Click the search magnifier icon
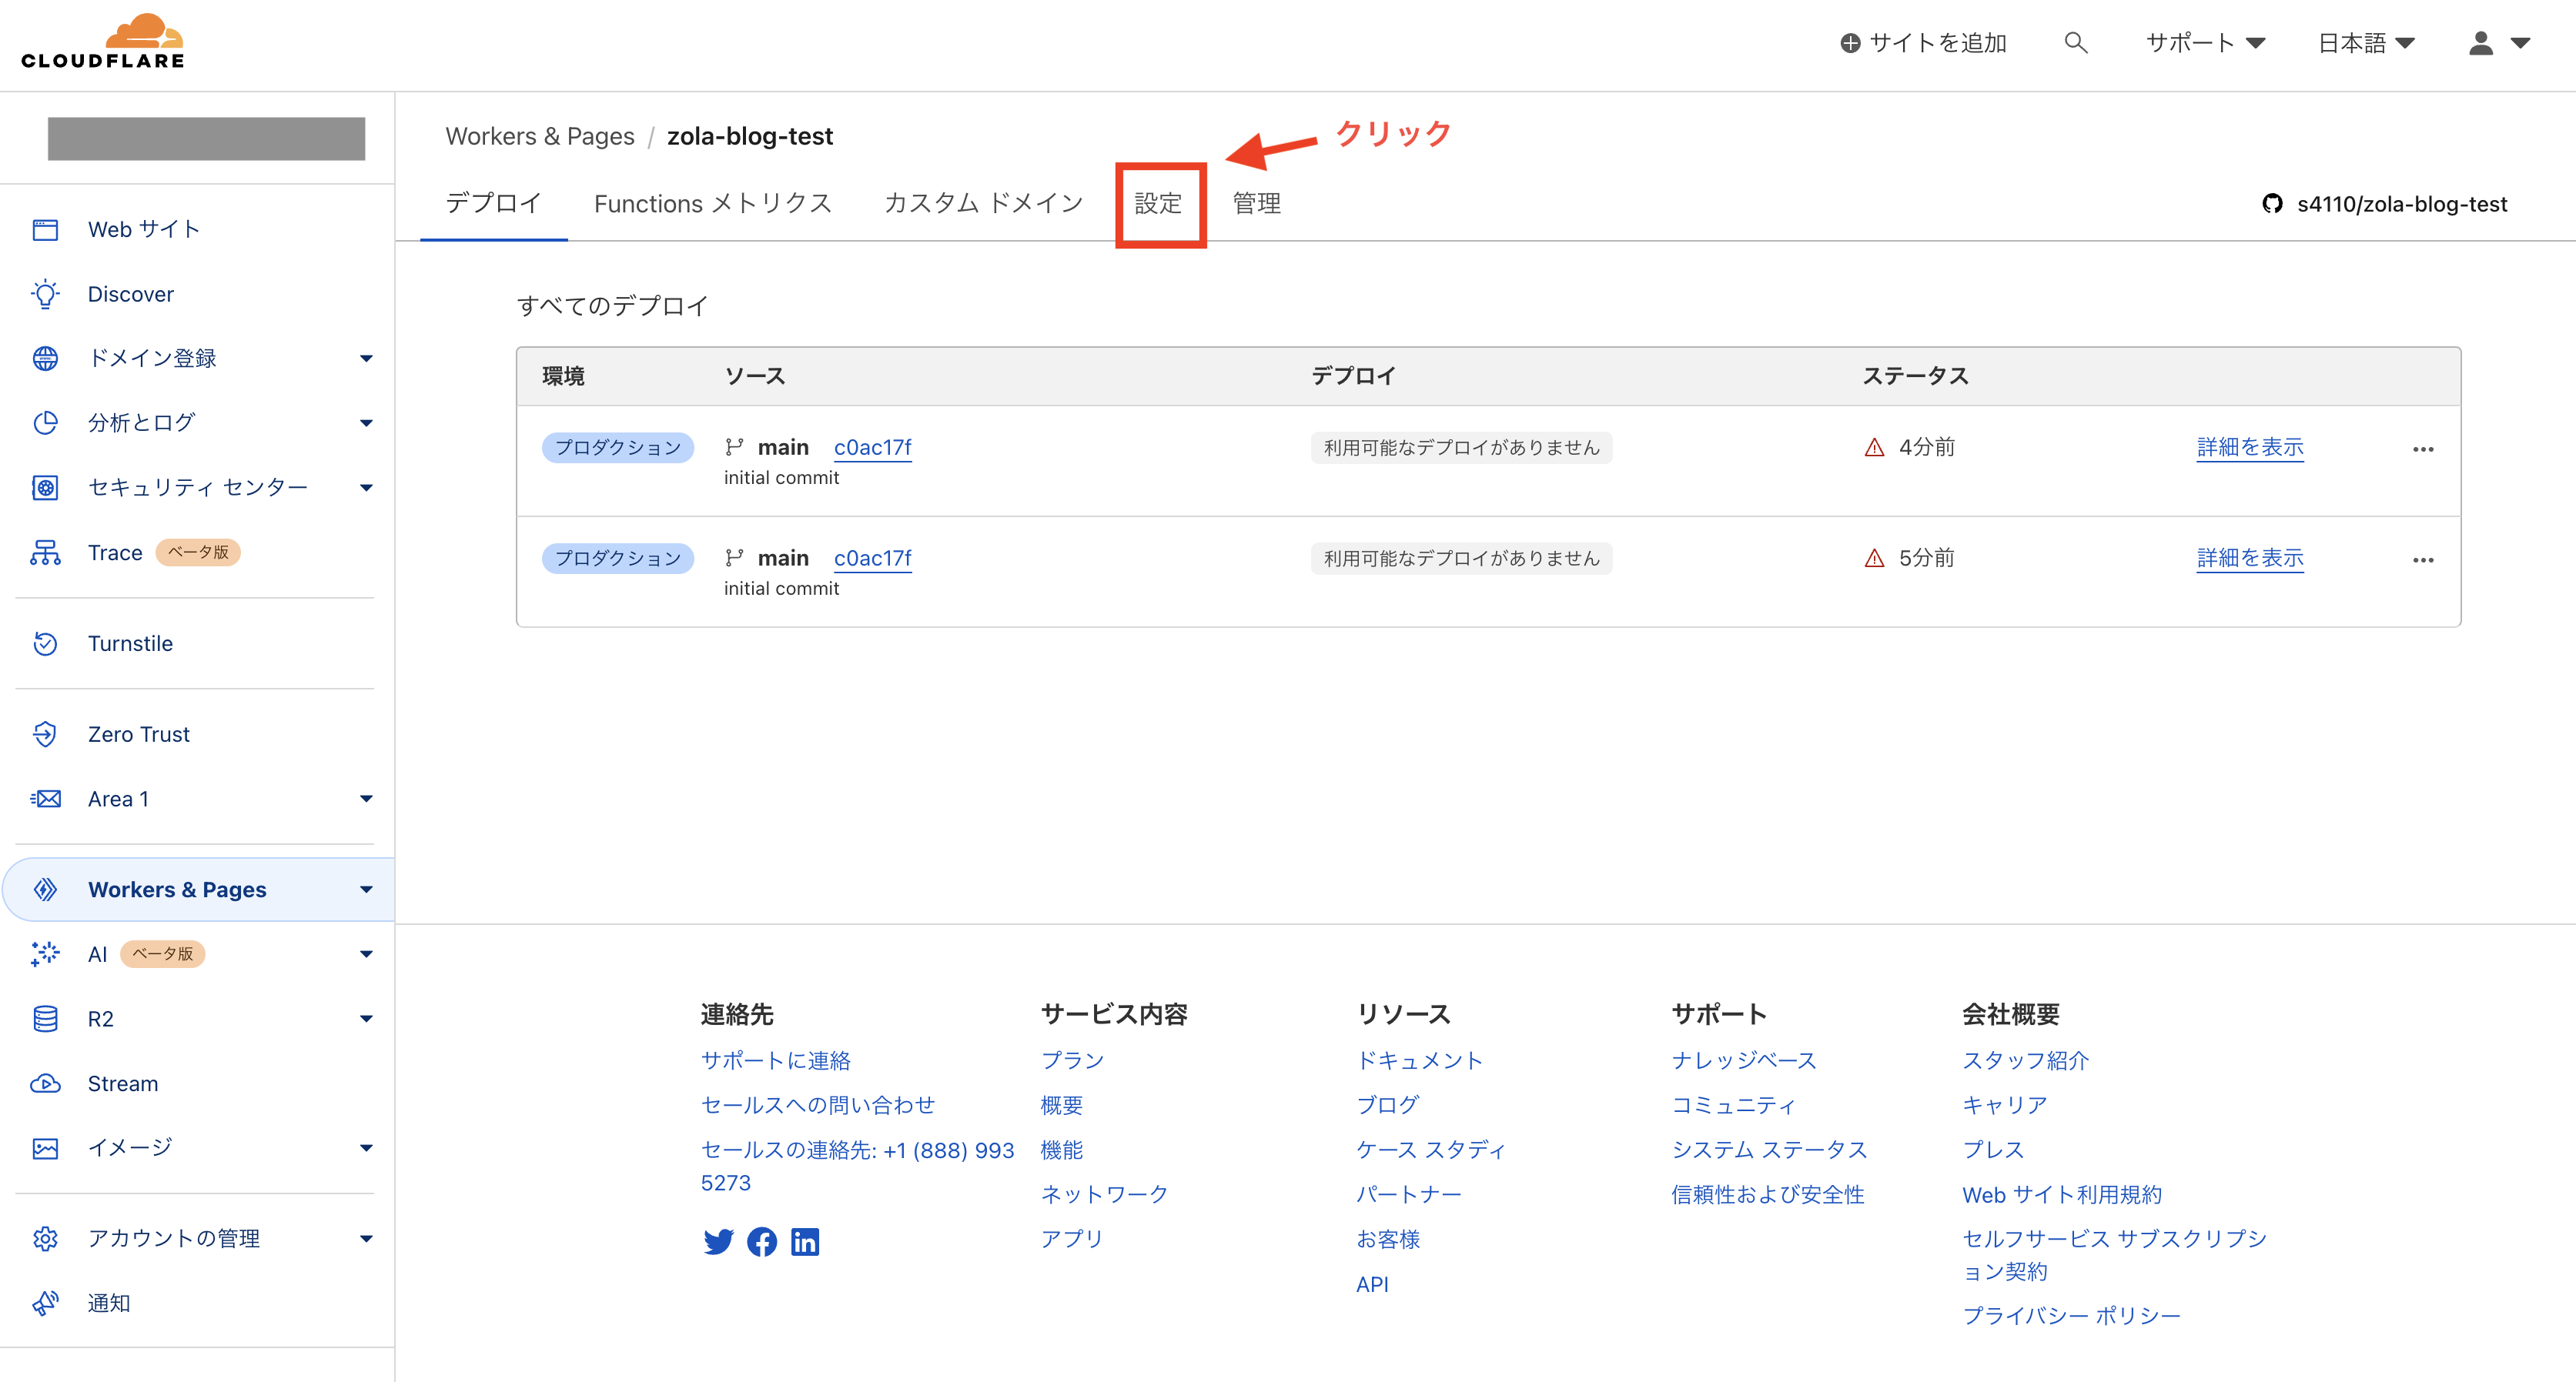The width and height of the screenshot is (2576, 1382). coord(2075,43)
